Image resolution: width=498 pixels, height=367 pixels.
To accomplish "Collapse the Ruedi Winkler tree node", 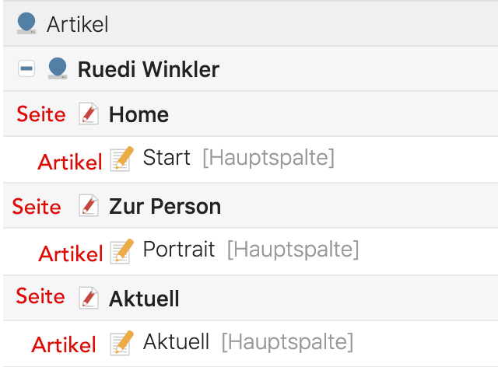I will click(26, 69).
